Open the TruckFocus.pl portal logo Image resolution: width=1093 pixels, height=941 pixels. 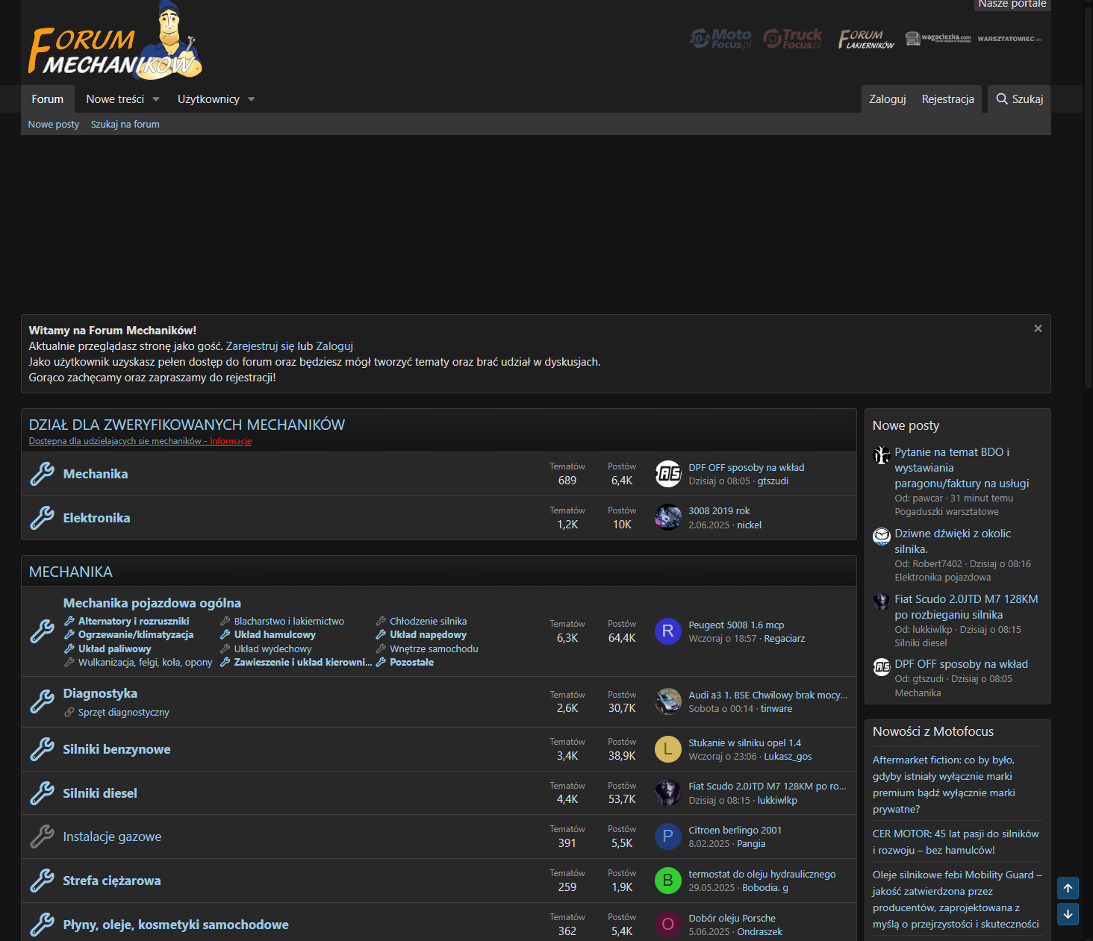792,38
